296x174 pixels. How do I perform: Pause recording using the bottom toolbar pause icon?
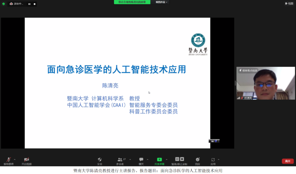pyautogui.click(x=177, y=159)
